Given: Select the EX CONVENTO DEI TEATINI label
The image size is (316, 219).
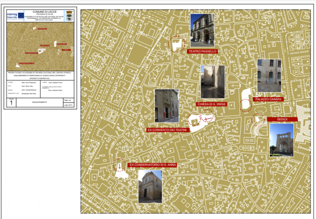Looking at the screenshot, I should click(x=168, y=130).
